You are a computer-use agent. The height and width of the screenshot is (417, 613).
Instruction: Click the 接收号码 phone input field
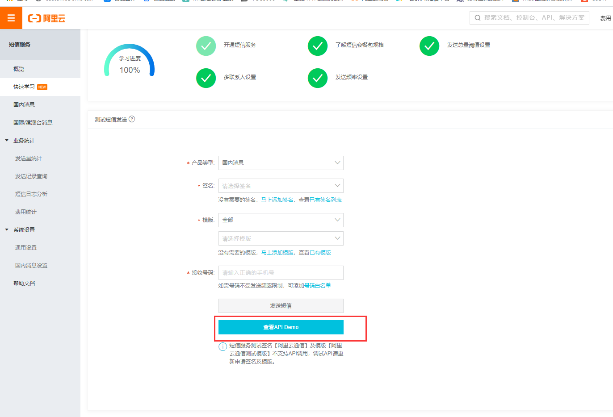coord(281,272)
